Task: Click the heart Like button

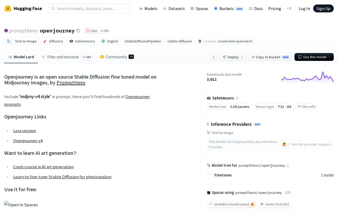Action: tap(92, 31)
